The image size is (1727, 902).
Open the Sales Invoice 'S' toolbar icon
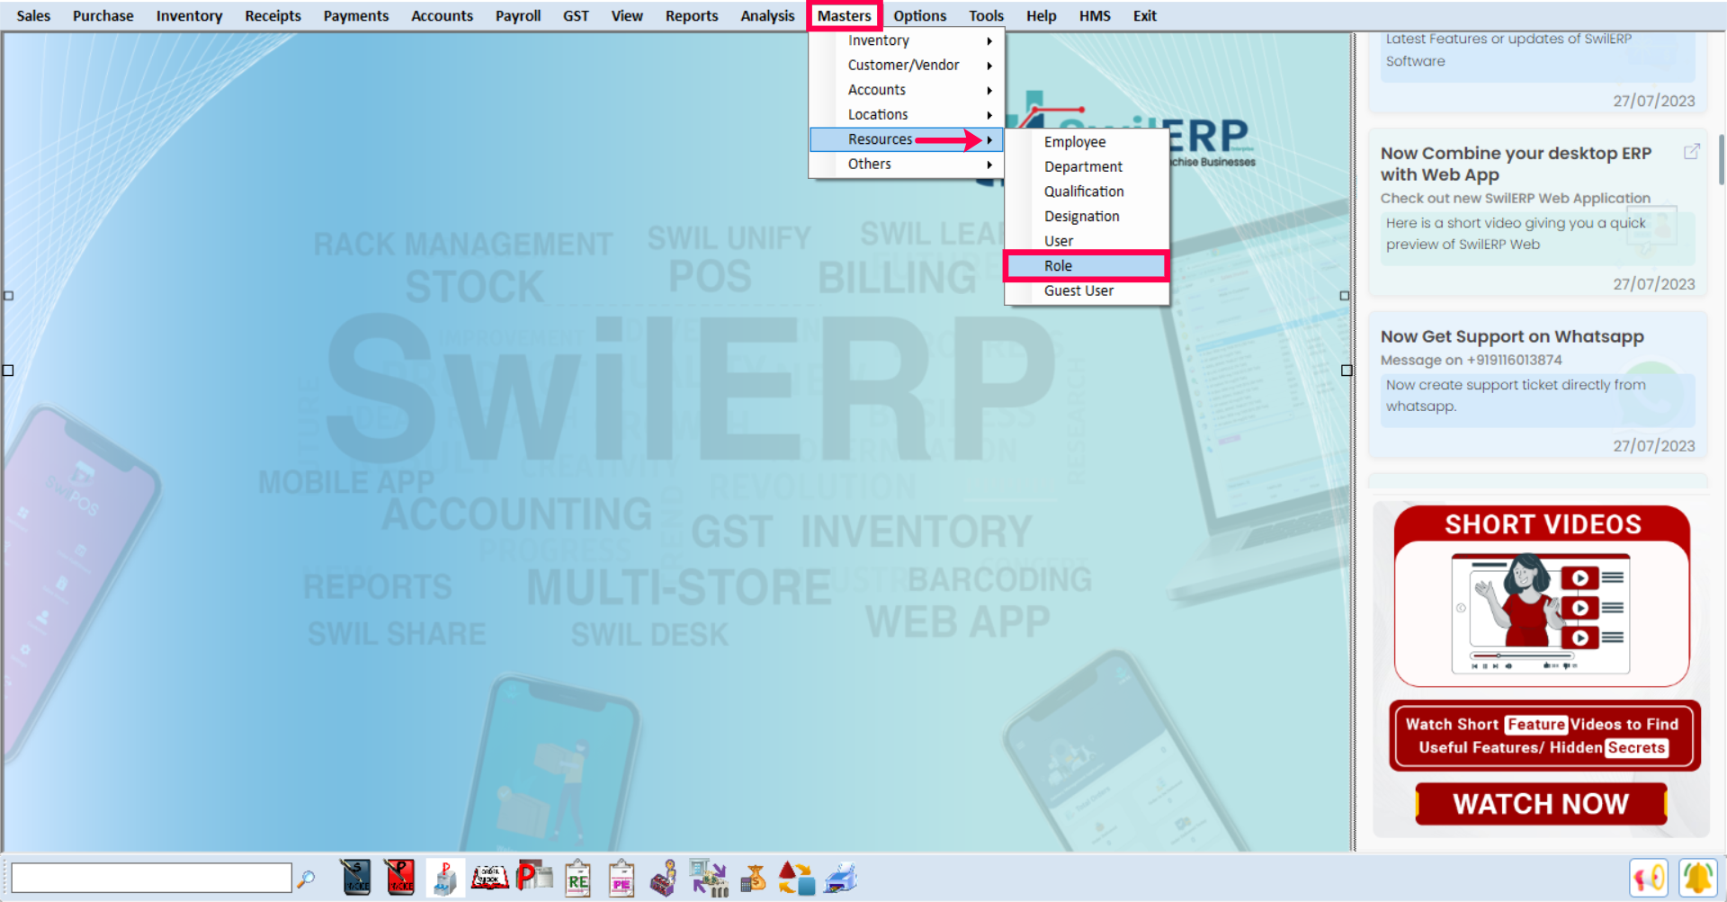[356, 878]
